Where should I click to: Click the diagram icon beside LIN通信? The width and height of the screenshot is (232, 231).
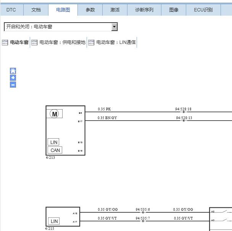[91, 42]
